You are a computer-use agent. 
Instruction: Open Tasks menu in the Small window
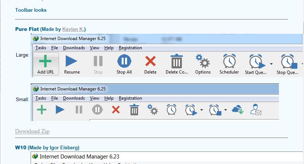point(41,98)
